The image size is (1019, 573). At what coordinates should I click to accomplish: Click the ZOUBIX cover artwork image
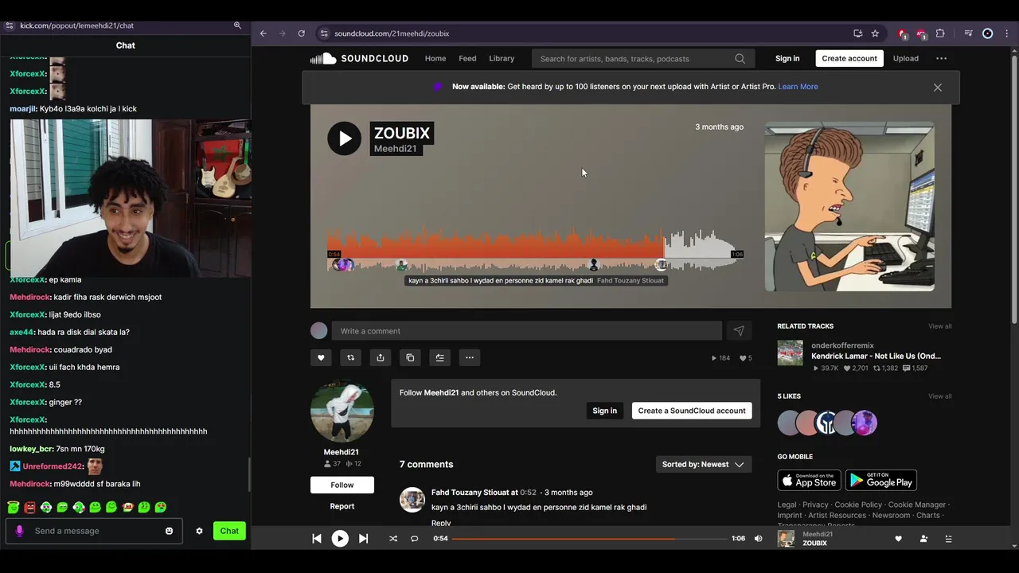click(x=849, y=206)
